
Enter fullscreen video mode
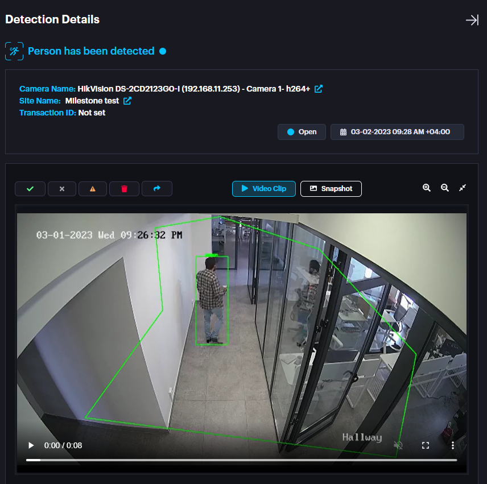(425, 445)
